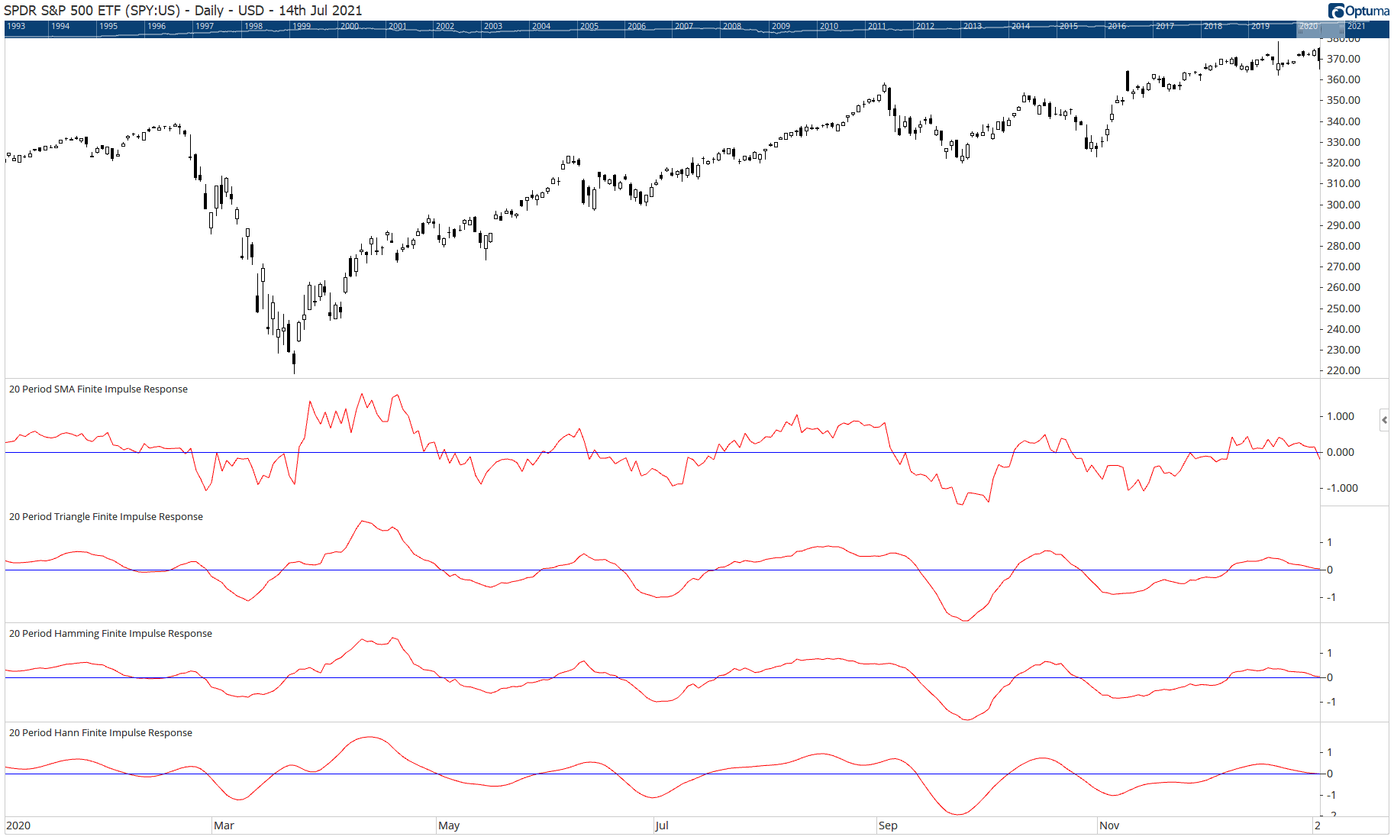Jump to 1993 in the timeline navigator
Screen dimensions: 1394x840
[x=16, y=26]
